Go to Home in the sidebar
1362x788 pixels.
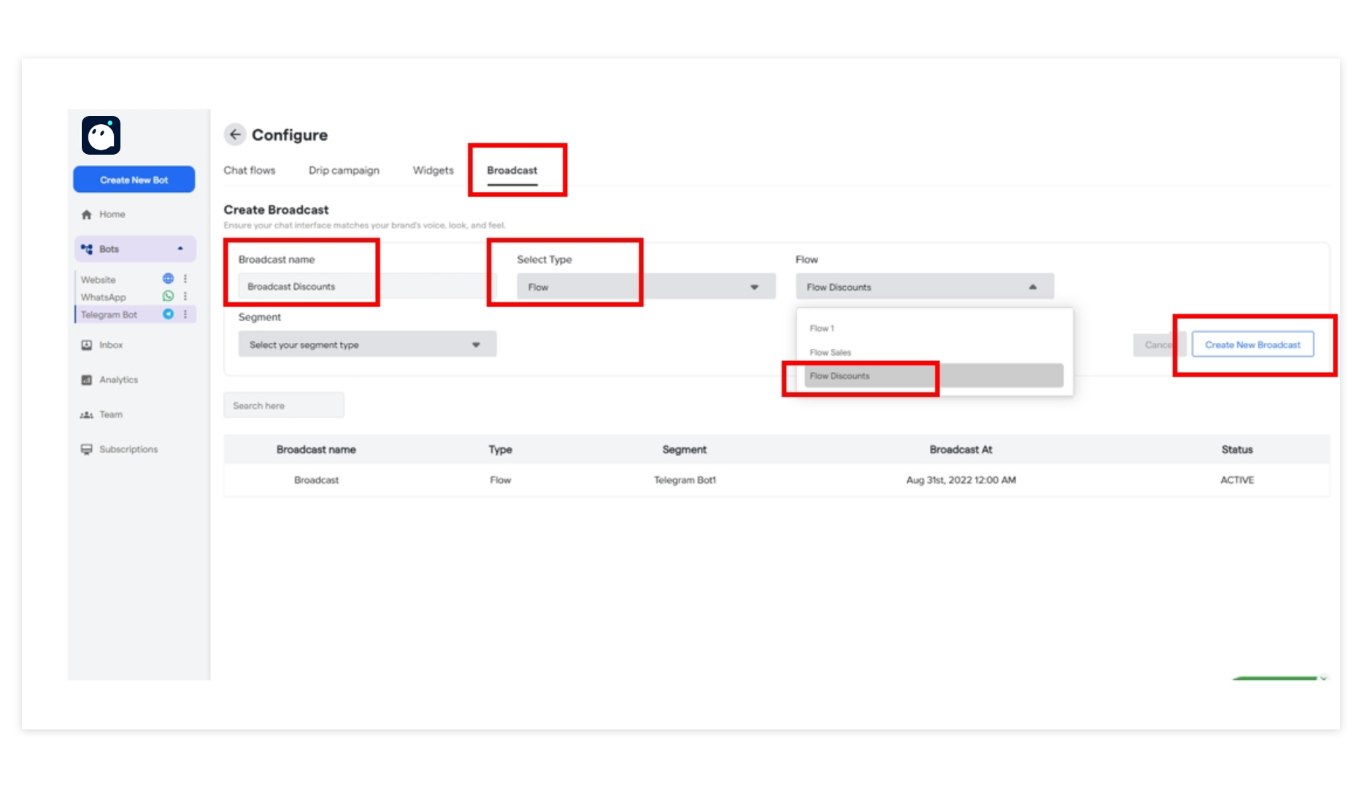point(112,215)
